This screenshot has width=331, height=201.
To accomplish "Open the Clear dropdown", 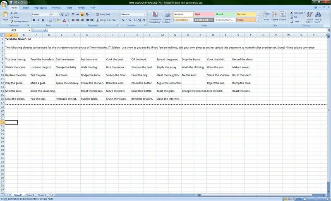I will point(295,22).
